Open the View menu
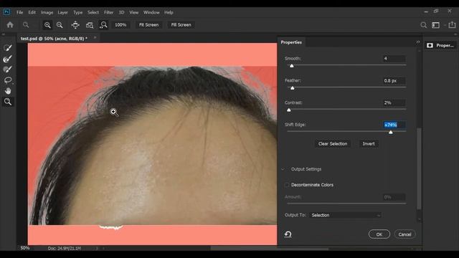This screenshot has height=258, width=459. coord(134,12)
